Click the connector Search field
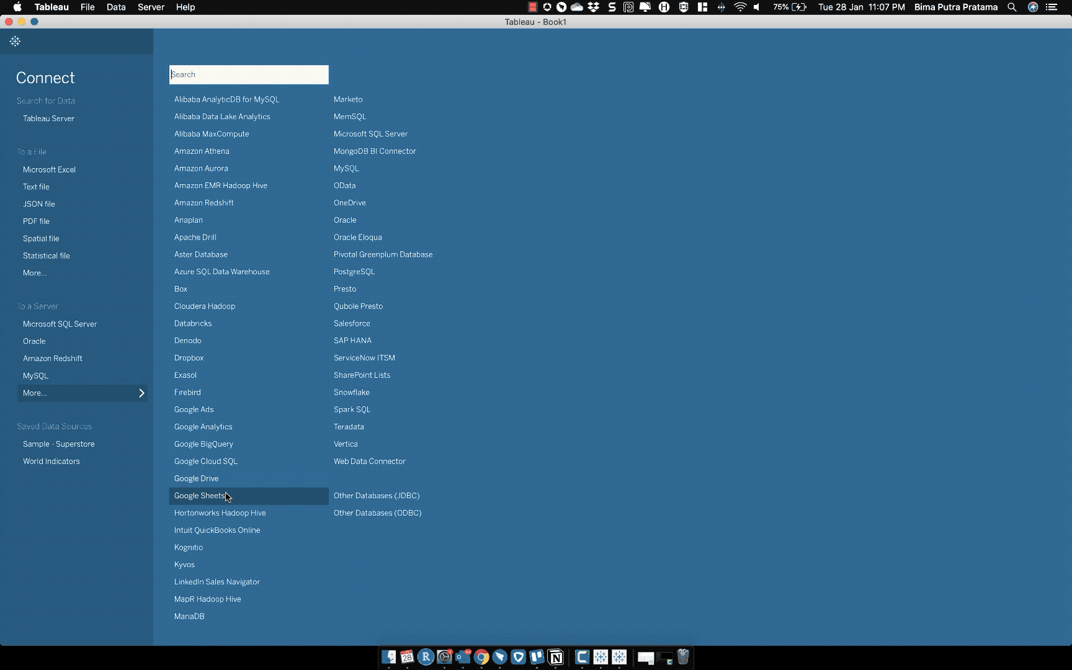 [x=249, y=74]
